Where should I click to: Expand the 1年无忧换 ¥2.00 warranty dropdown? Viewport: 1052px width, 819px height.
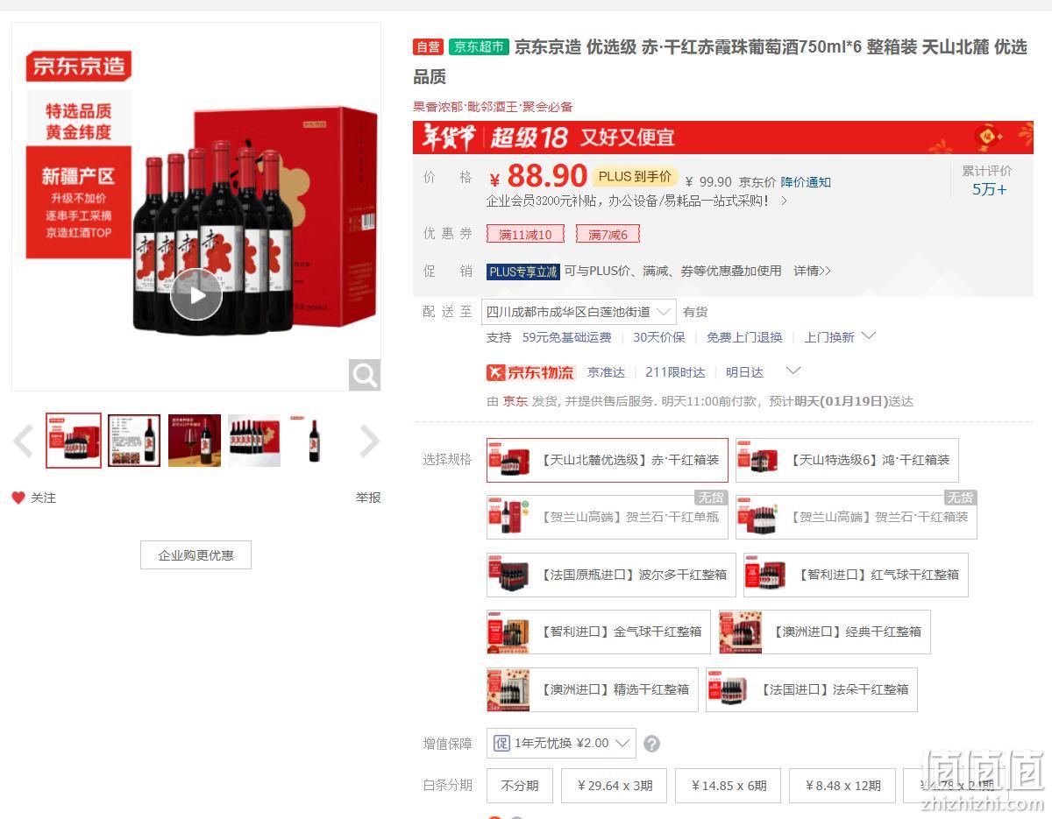pyautogui.click(x=561, y=743)
